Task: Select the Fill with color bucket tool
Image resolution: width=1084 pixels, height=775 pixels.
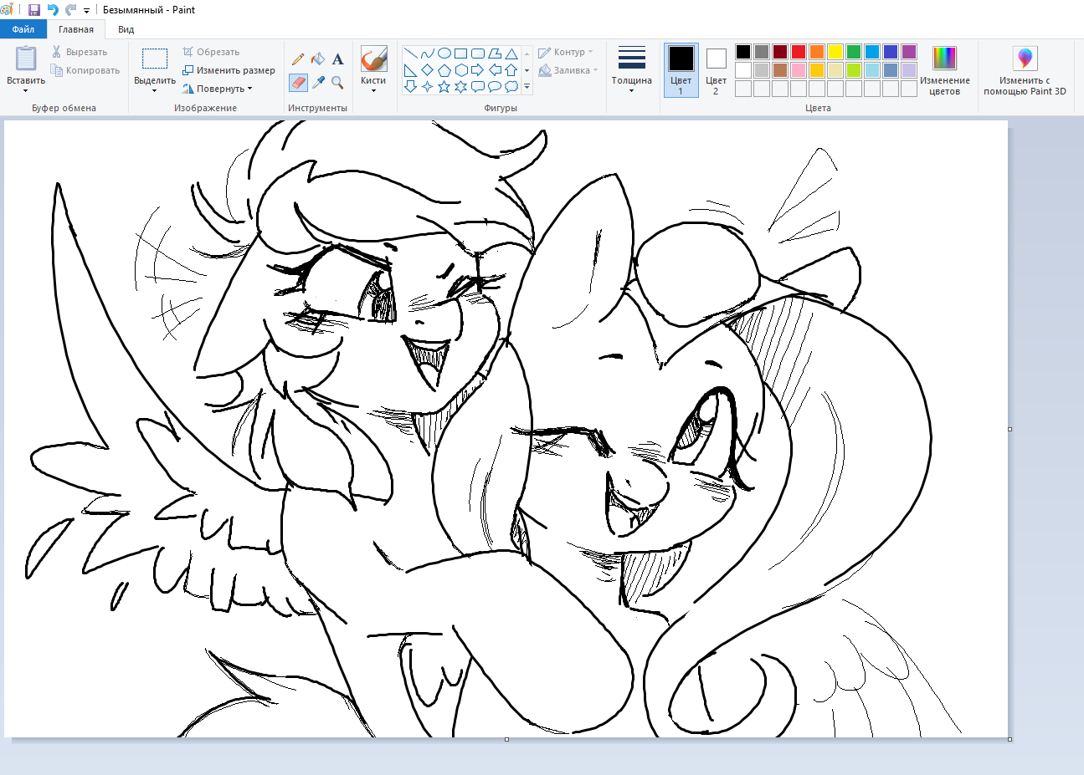Action: [318, 59]
